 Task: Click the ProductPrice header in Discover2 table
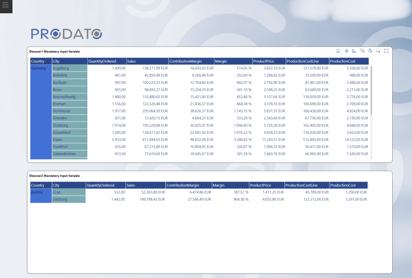coord(266,186)
